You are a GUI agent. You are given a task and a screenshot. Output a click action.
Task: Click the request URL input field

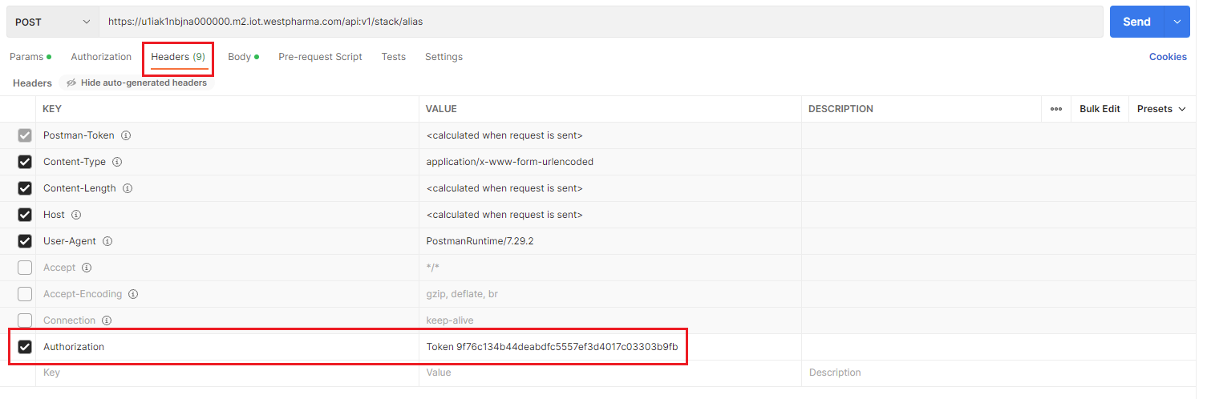click(x=600, y=22)
